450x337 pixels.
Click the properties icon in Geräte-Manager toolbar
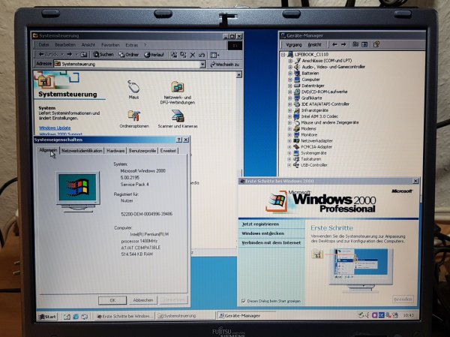[x=376, y=44]
